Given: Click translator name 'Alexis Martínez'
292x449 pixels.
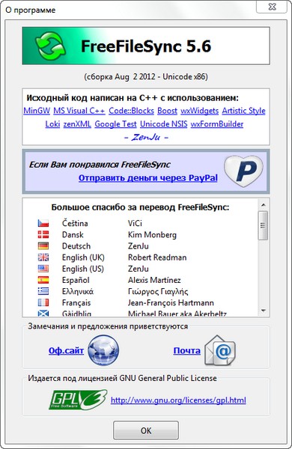Looking at the screenshot, I should [x=154, y=280].
